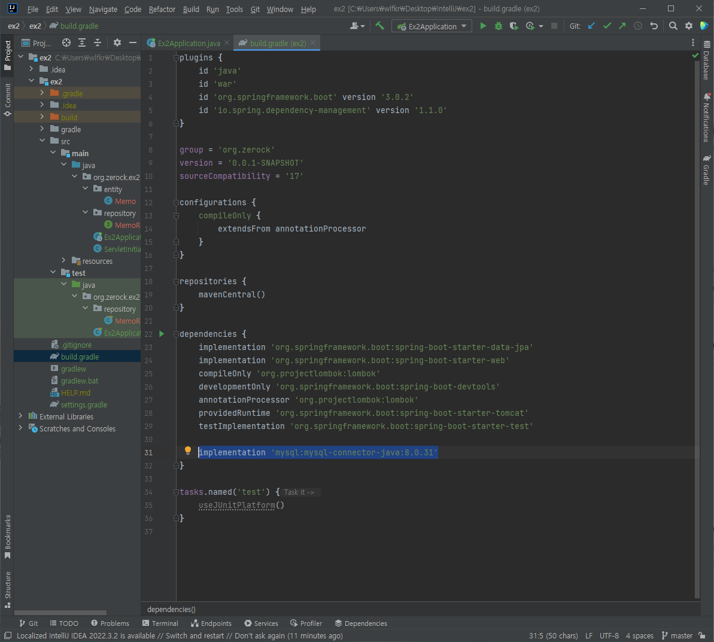The image size is (714, 642).
Task: Open the Refactor menu
Action: [162, 9]
